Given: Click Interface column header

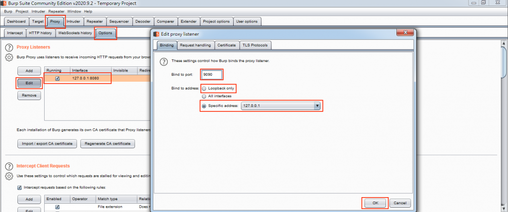Looking at the screenshot, I should (x=91, y=70).
